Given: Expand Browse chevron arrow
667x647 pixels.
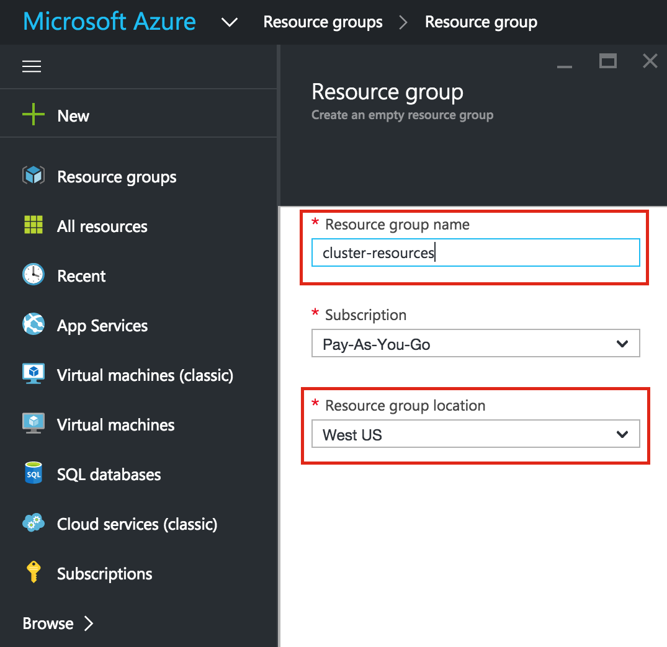Looking at the screenshot, I should (x=89, y=623).
